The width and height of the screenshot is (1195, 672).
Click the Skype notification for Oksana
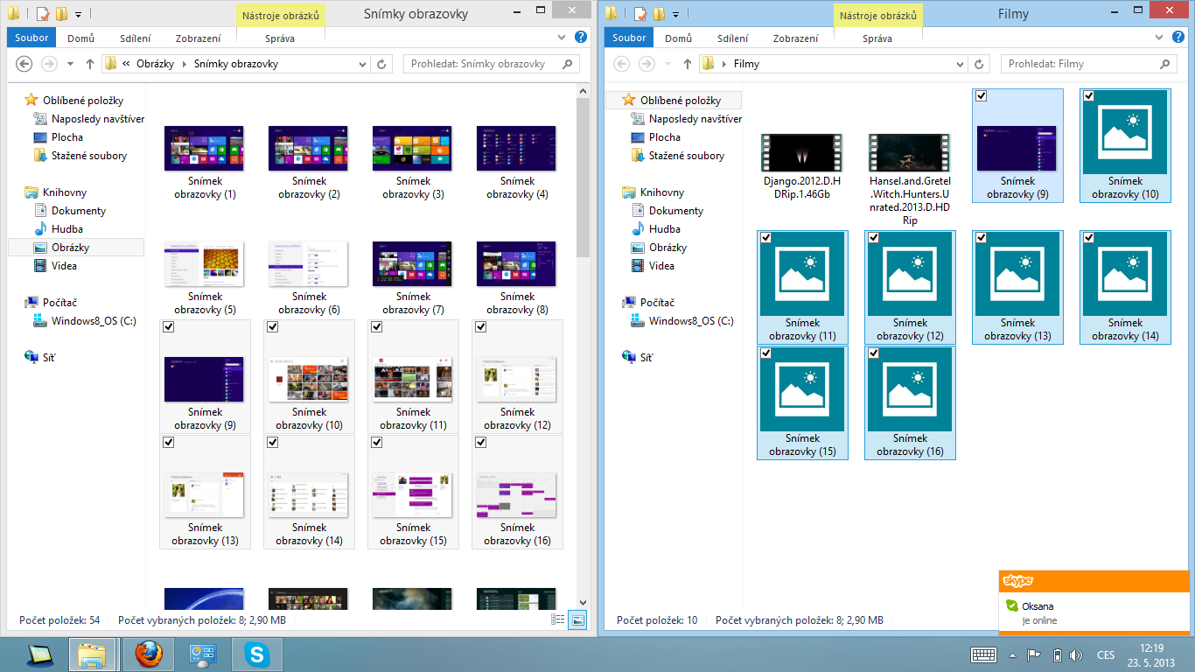click(1094, 612)
